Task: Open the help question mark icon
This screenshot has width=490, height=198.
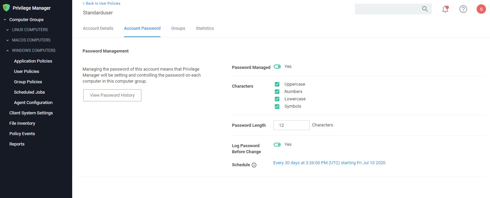Action: (x=463, y=9)
